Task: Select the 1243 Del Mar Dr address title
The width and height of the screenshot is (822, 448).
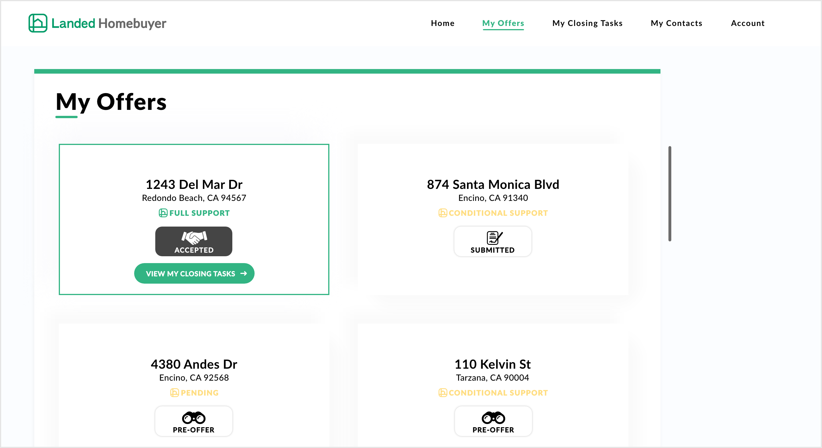Action: click(x=194, y=184)
